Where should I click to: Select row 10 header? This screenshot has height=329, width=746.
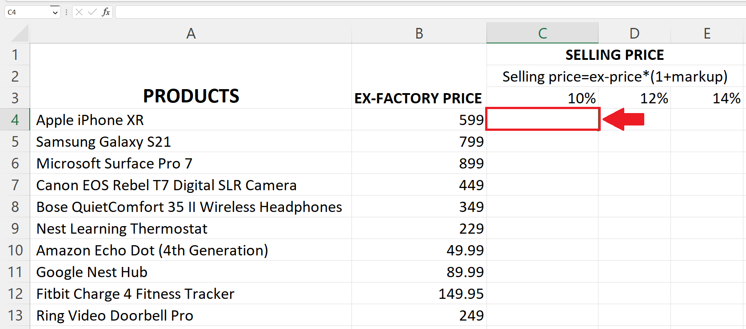coord(15,250)
